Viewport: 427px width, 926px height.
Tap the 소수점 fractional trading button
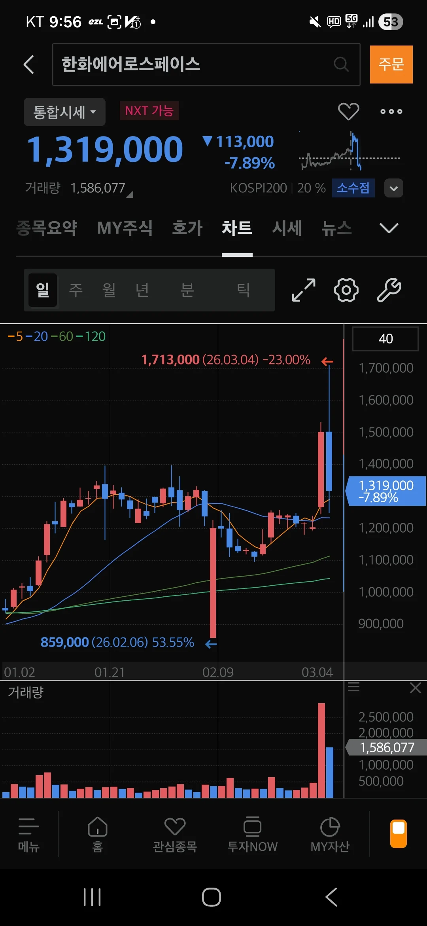[x=353, y=188]
